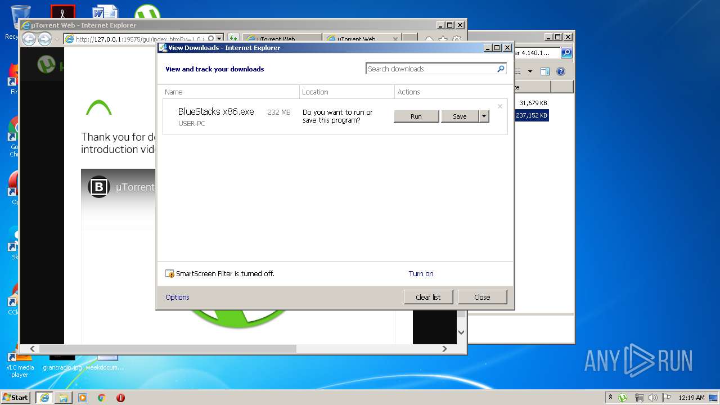Open the address bar autocomplete dropdown
The image size is (720, 405).
(x=219, y=39)
